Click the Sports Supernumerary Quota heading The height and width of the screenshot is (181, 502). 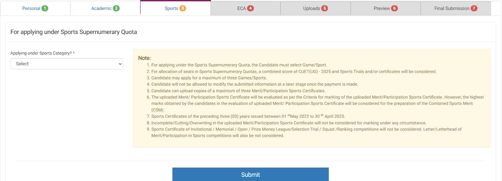(x=74, y=32)
